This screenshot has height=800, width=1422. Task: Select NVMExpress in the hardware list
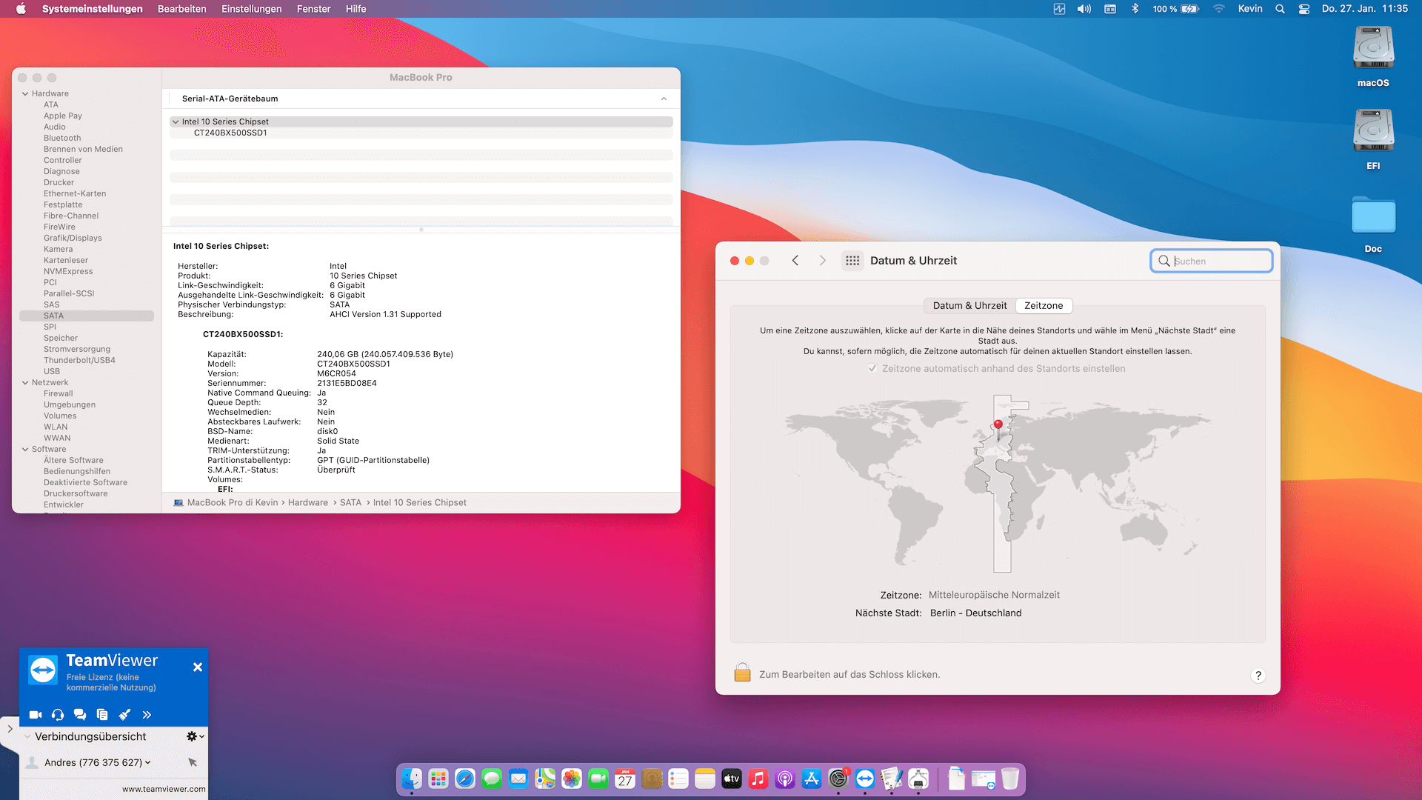(x=68, y=271)
